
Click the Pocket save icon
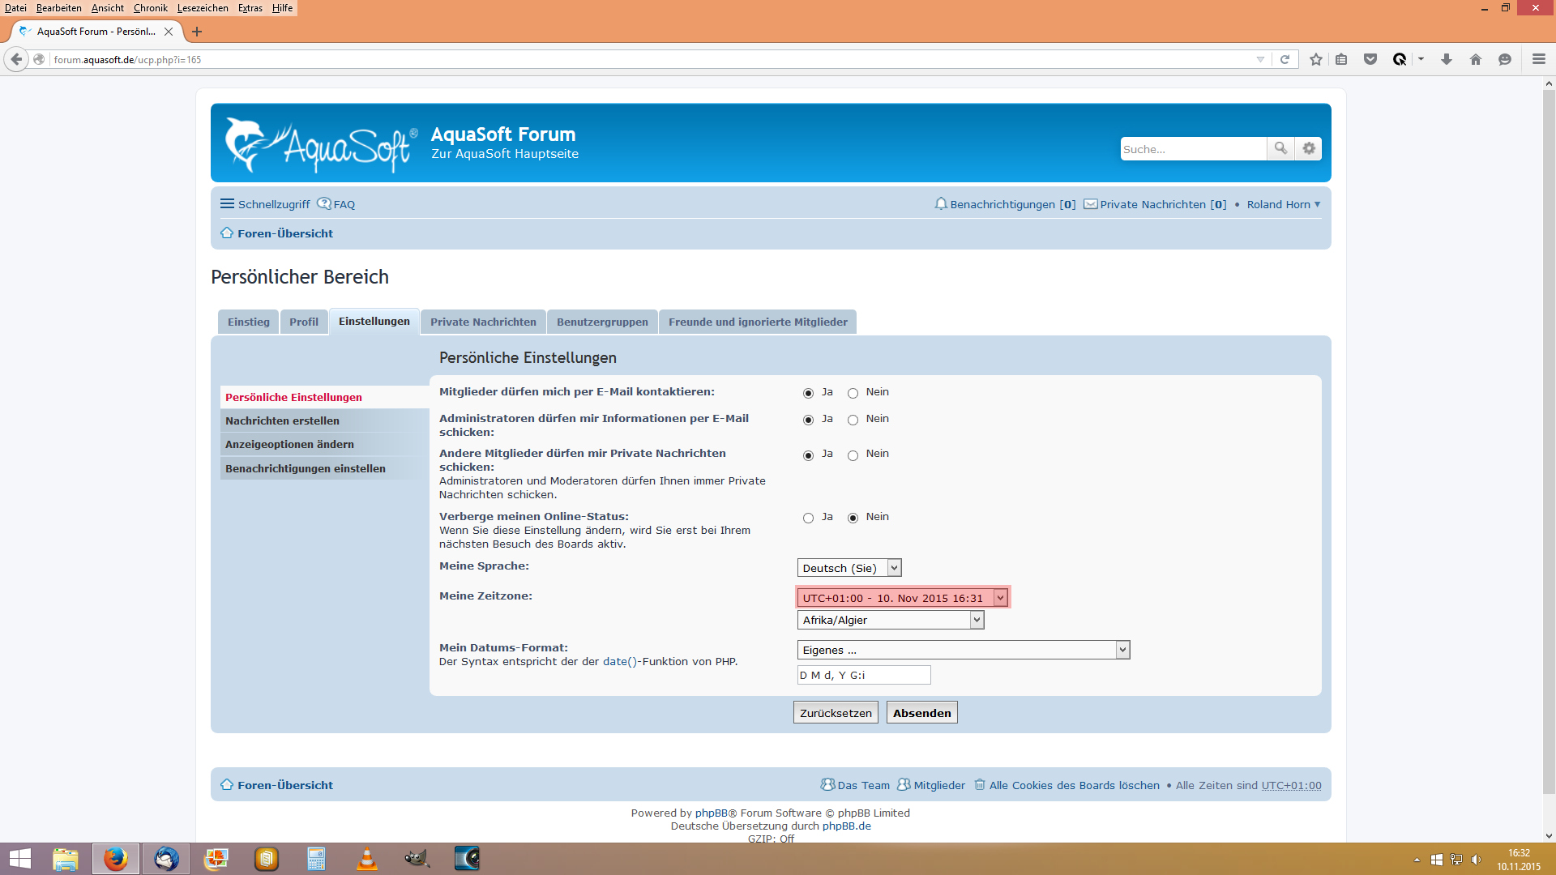1370,59
